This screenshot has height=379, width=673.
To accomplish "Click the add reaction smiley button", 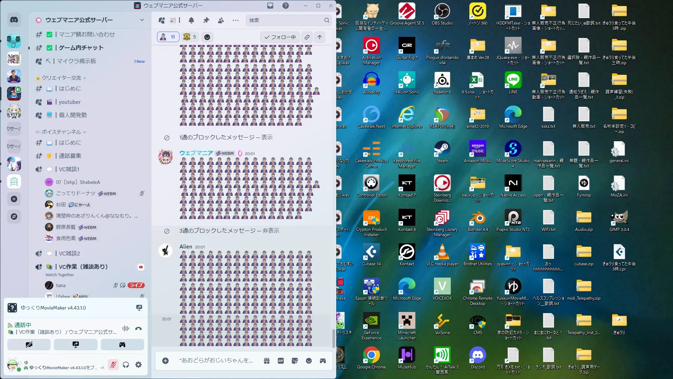I will click(x=207, y=37).
